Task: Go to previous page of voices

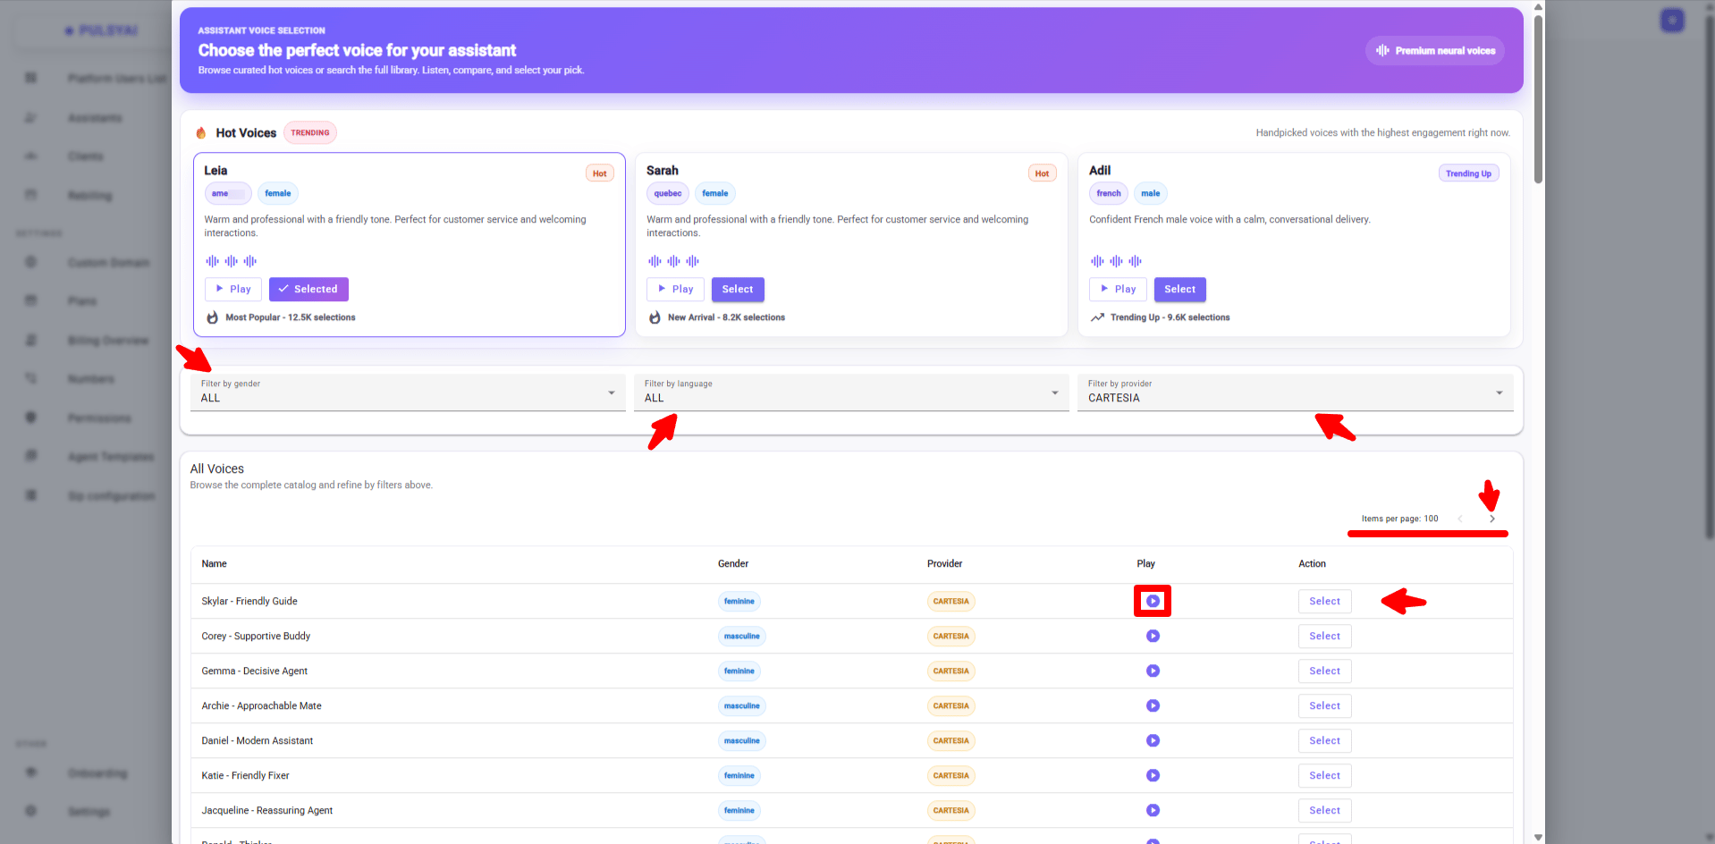Action: point(1460,519)
